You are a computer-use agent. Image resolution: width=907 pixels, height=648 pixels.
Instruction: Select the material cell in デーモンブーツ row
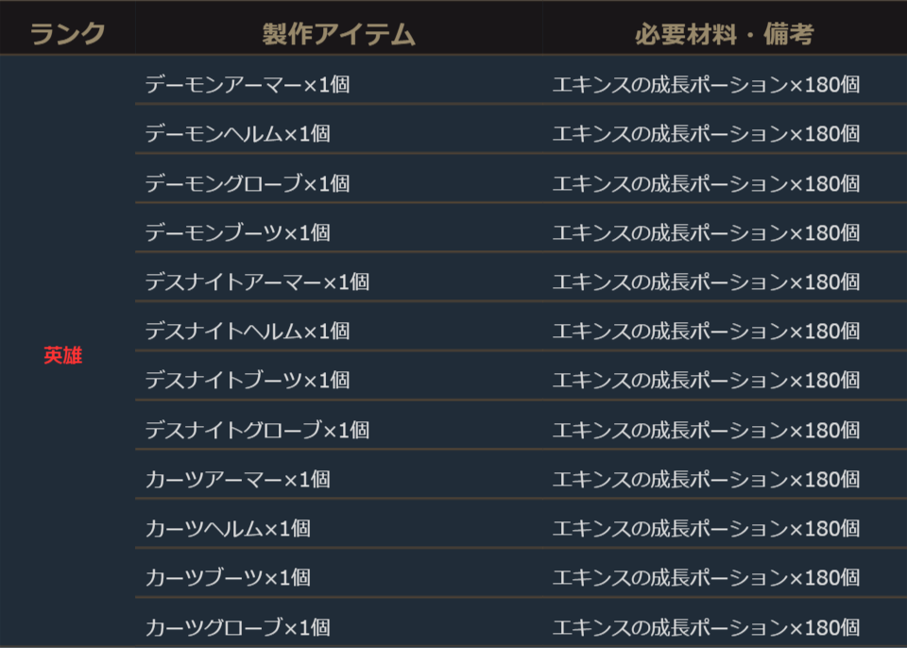coord(706,232)
